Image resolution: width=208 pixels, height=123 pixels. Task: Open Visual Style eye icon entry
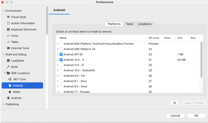(8, 17)
